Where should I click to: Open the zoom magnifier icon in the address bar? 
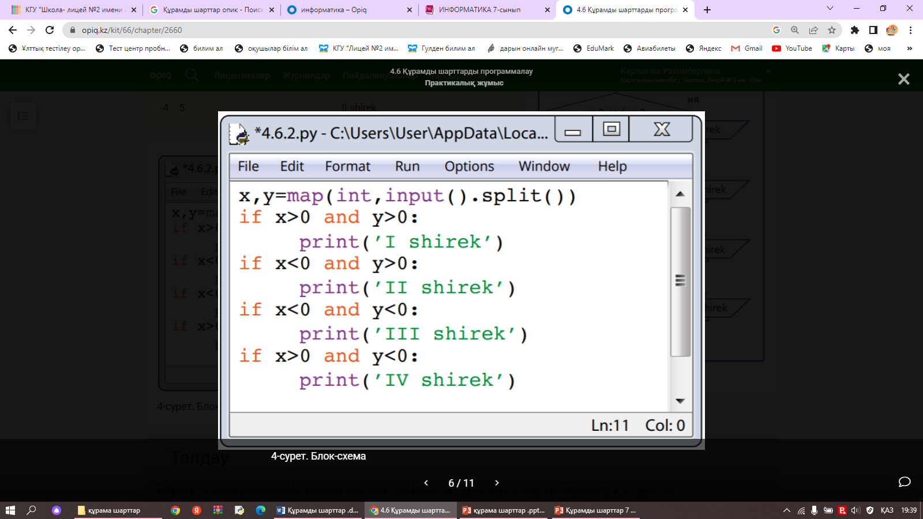(795, 30)
